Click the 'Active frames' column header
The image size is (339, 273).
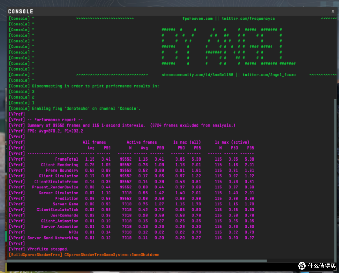[x=142, y=142]
